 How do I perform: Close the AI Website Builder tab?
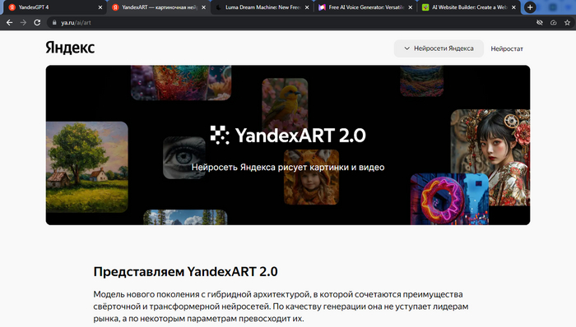tap(513, 7)
